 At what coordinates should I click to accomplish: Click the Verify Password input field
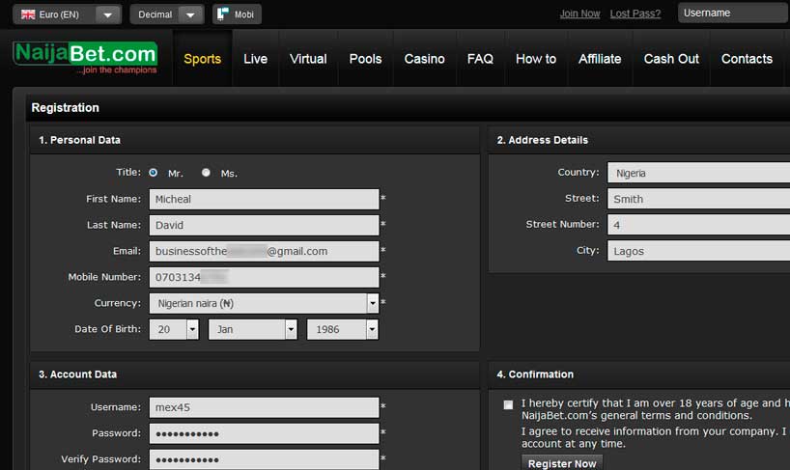coord(264,459)
